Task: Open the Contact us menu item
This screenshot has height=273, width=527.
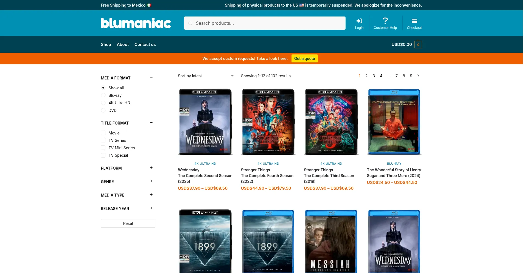Action: point(145,45)
